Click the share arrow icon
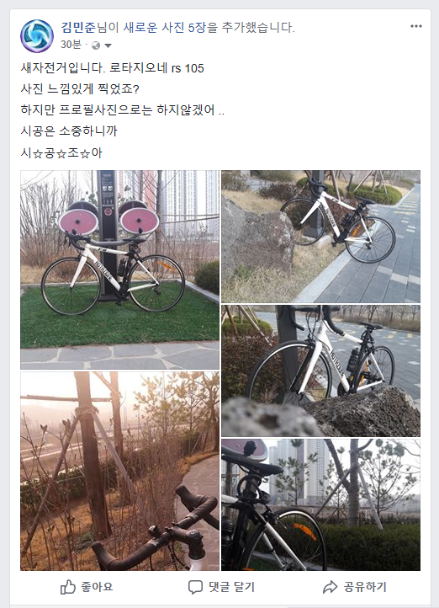Screen dimensions: 439x608 click(x=331, y=587)
